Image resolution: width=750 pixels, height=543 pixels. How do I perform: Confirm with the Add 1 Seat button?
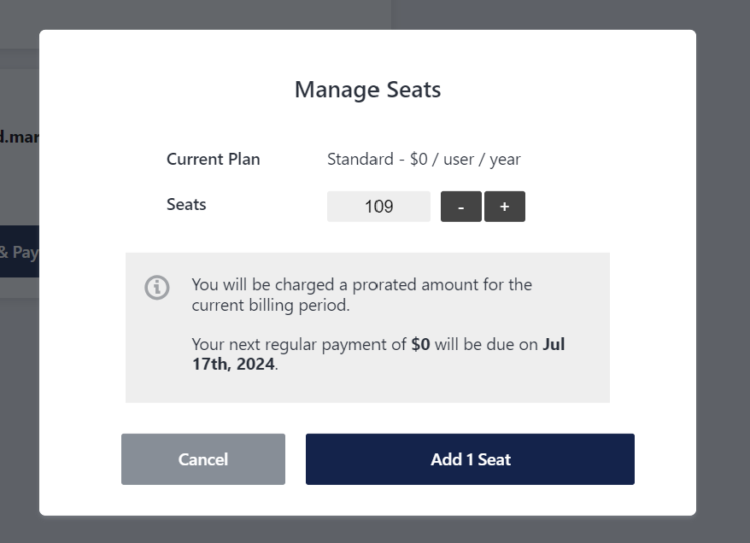coord(470,459)
